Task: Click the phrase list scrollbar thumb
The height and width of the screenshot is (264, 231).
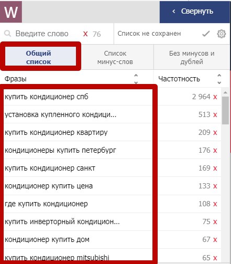Action: [225, 110]
